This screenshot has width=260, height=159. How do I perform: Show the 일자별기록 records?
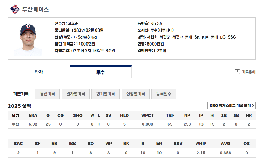click(76, 94)
